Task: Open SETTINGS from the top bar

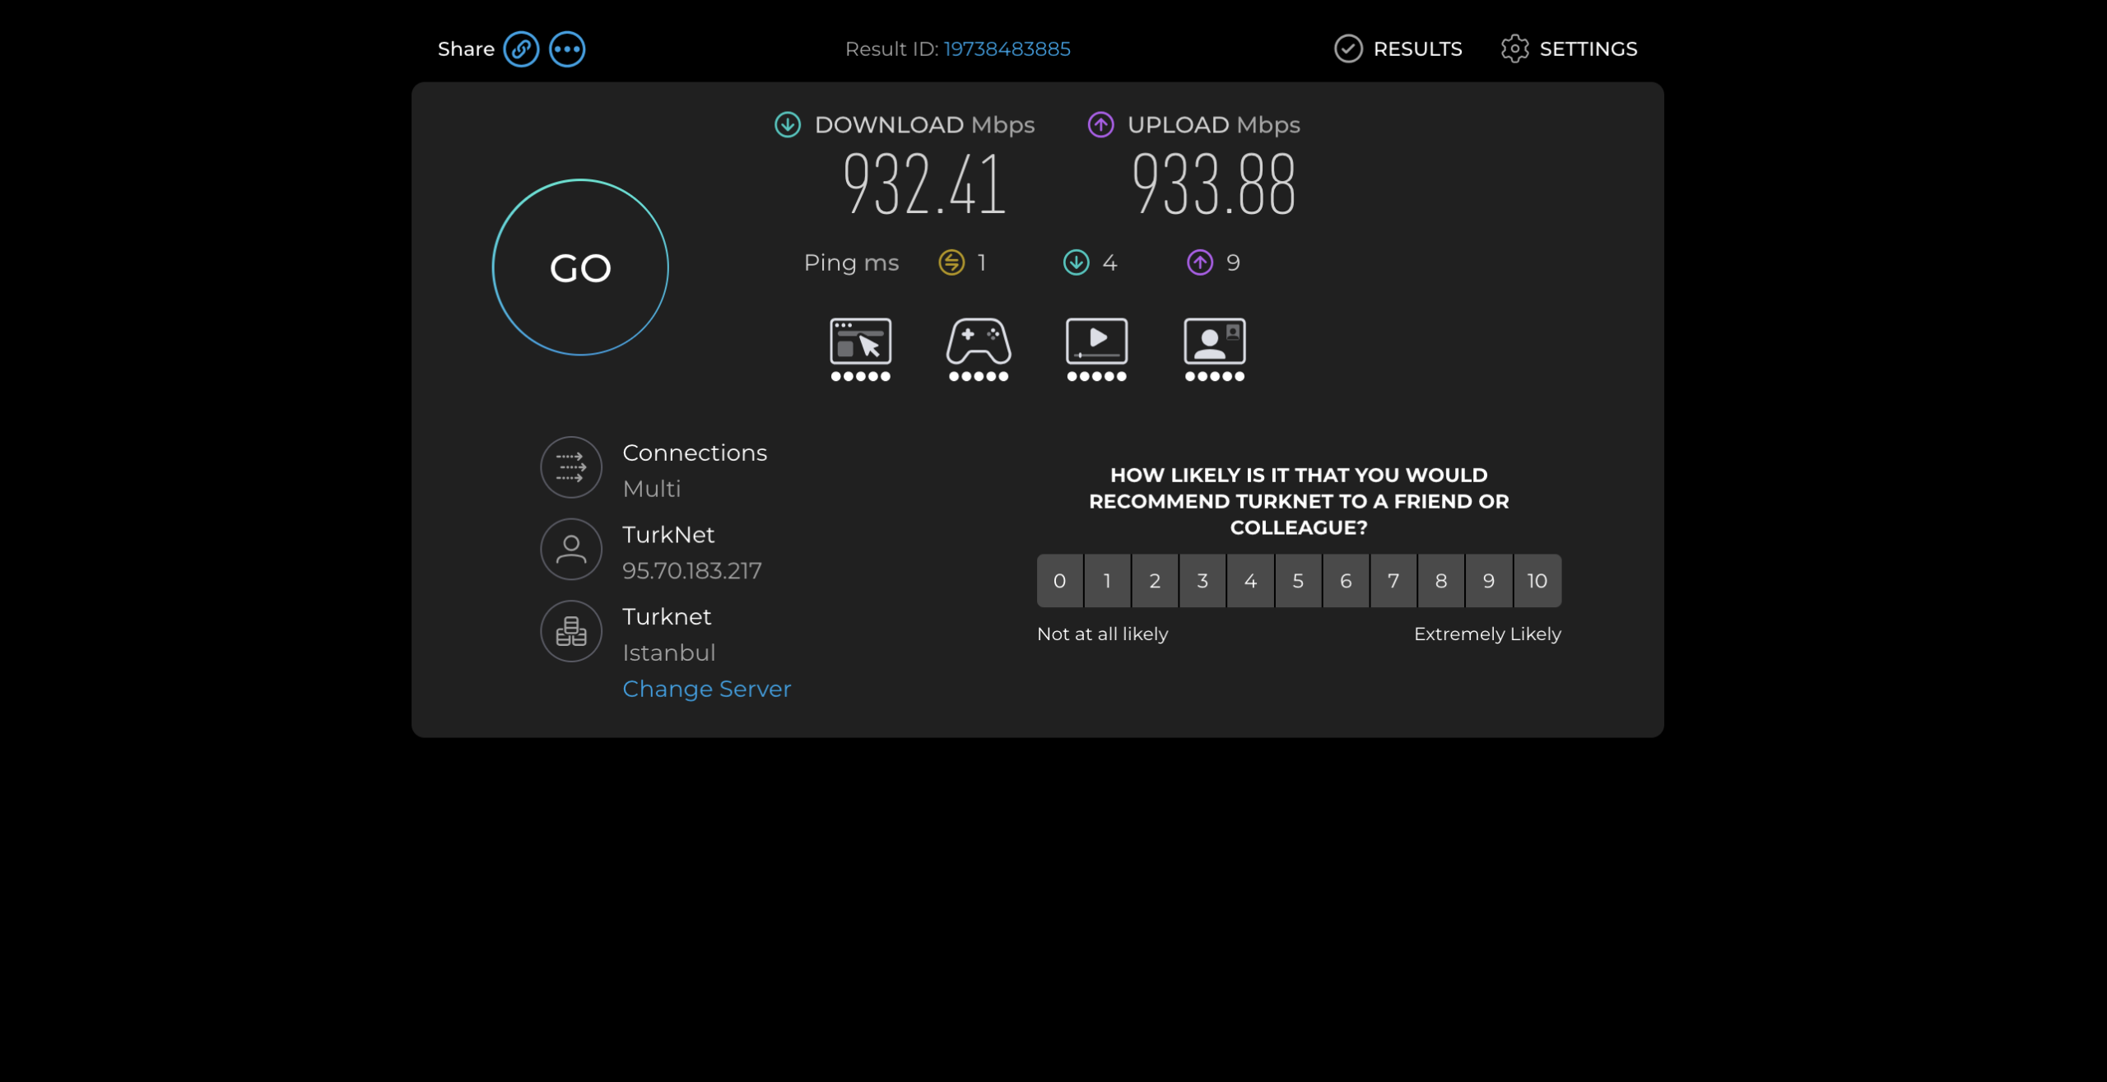Action: click(1569, 49)
